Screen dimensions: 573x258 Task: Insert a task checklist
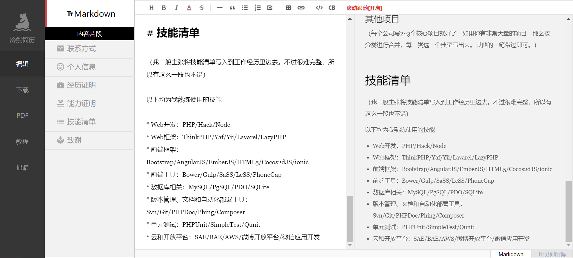pos(270,8)
